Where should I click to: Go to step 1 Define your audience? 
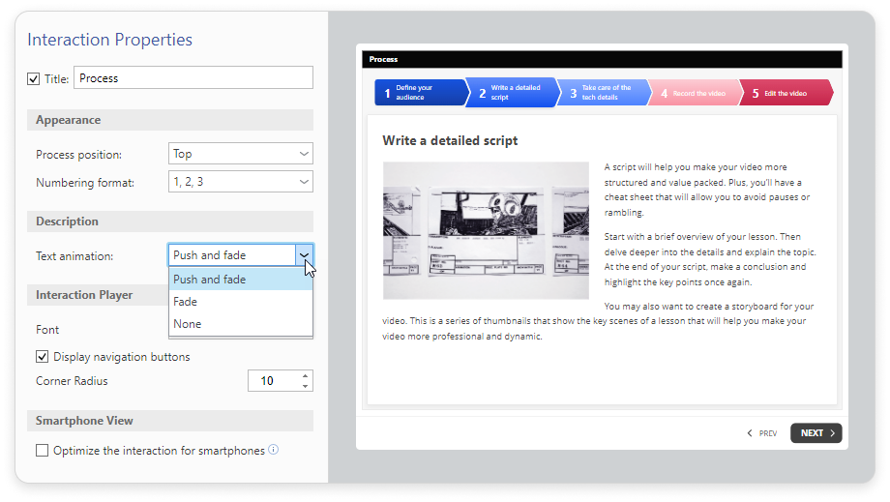[x=420, y=93]
